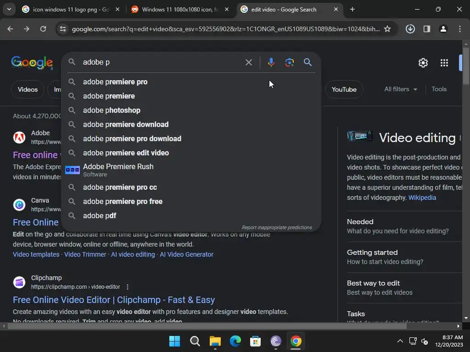
Task: Open Google apps grid
Action: (x=444, y=63)
